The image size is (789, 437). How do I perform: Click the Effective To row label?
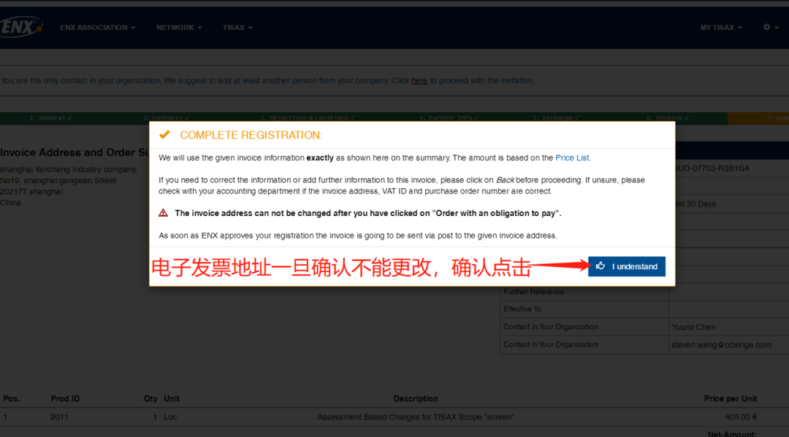click(522, 309)
